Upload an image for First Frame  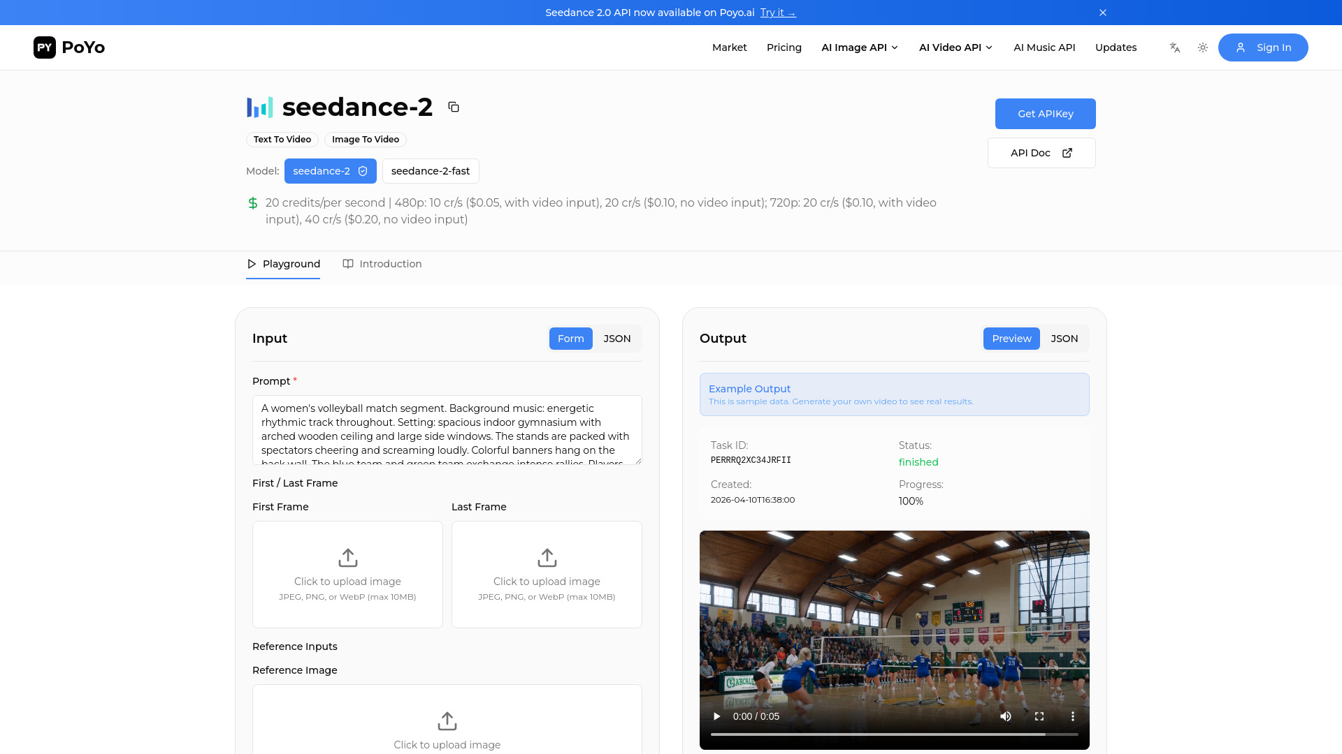click(347, 574)
